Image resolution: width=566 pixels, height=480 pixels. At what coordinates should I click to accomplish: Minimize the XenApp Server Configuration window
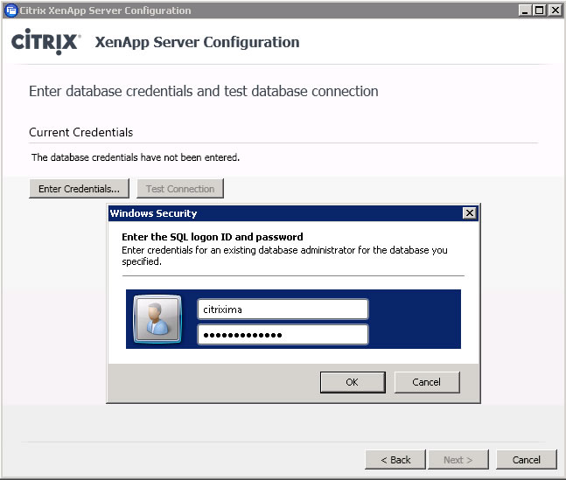(x=525, y=10)
